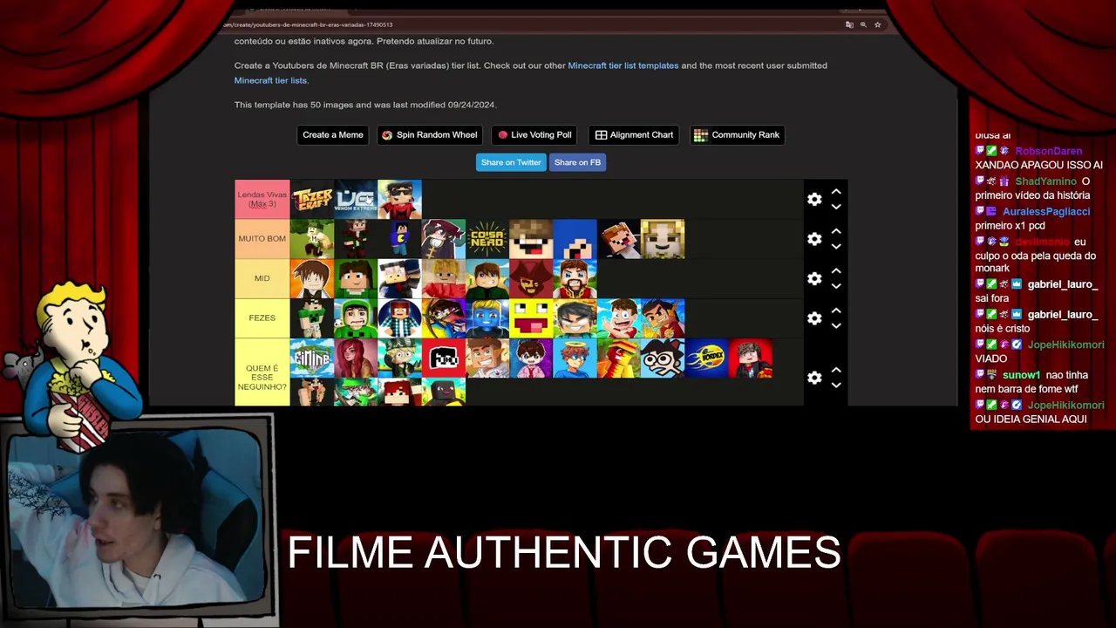Click chat username ShadYamino
1116x628 pixels.
tap(1045, 181)
